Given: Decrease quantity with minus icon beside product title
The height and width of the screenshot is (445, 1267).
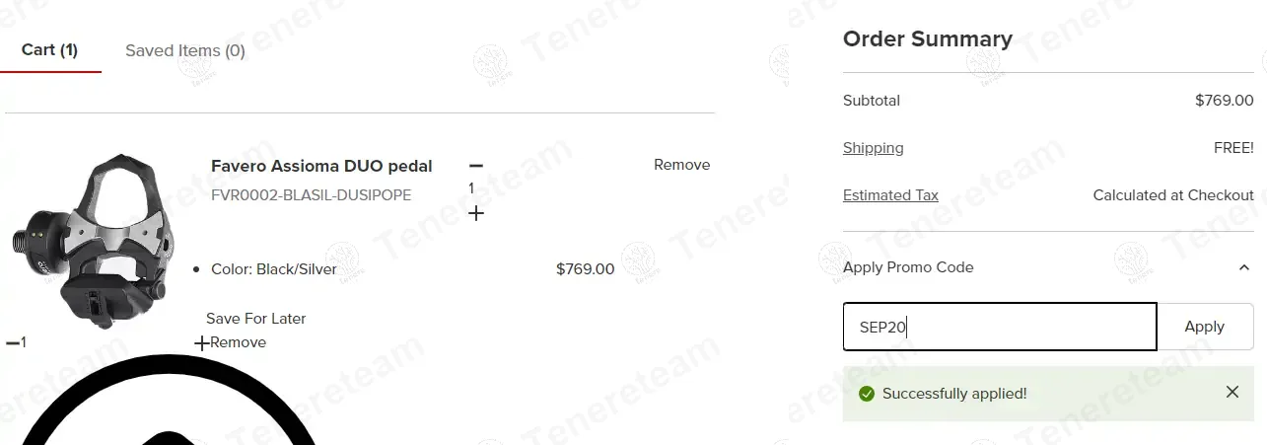Looking at the screenshot, I should click(476, 166).
